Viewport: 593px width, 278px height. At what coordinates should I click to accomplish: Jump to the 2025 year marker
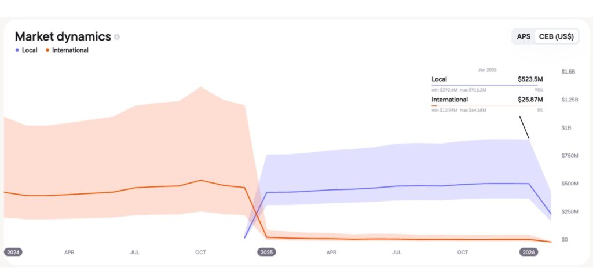(267, 252)
